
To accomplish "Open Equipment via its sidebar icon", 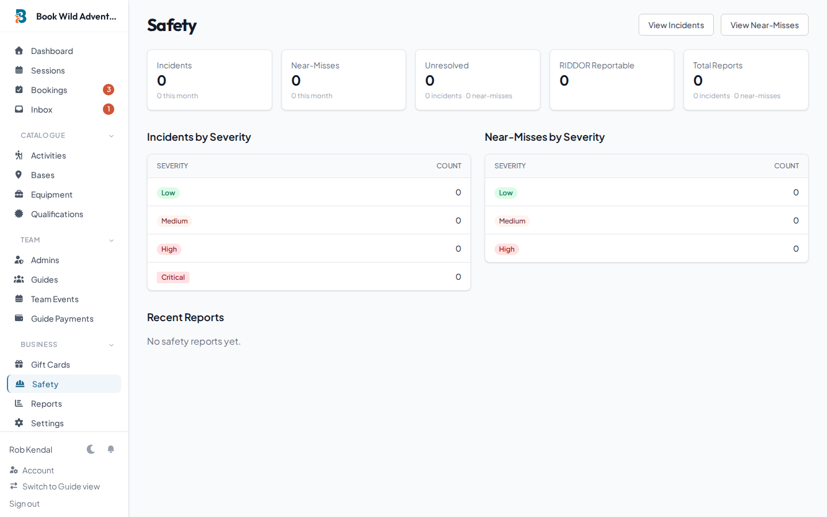I will [x=19, y=194].
